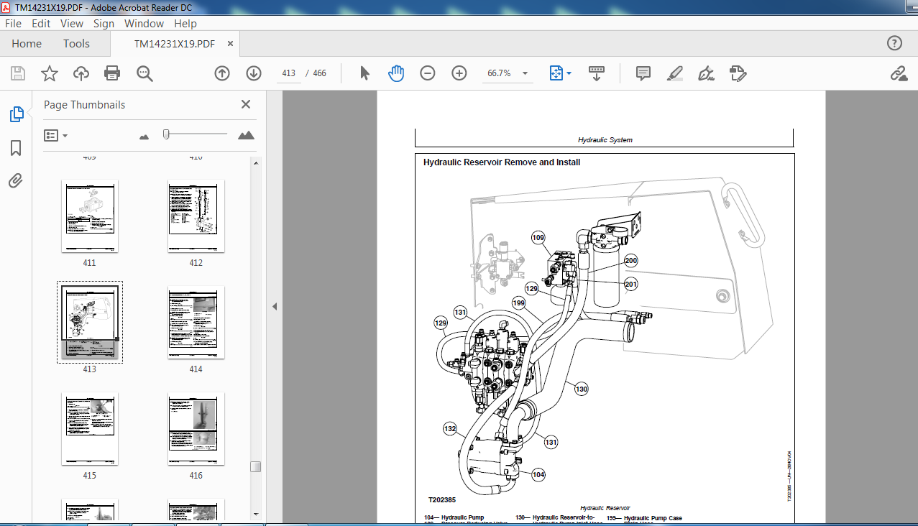Open the Attachments paperclip panel
Viewport: 918px width, 526px height.
point(16,181)
